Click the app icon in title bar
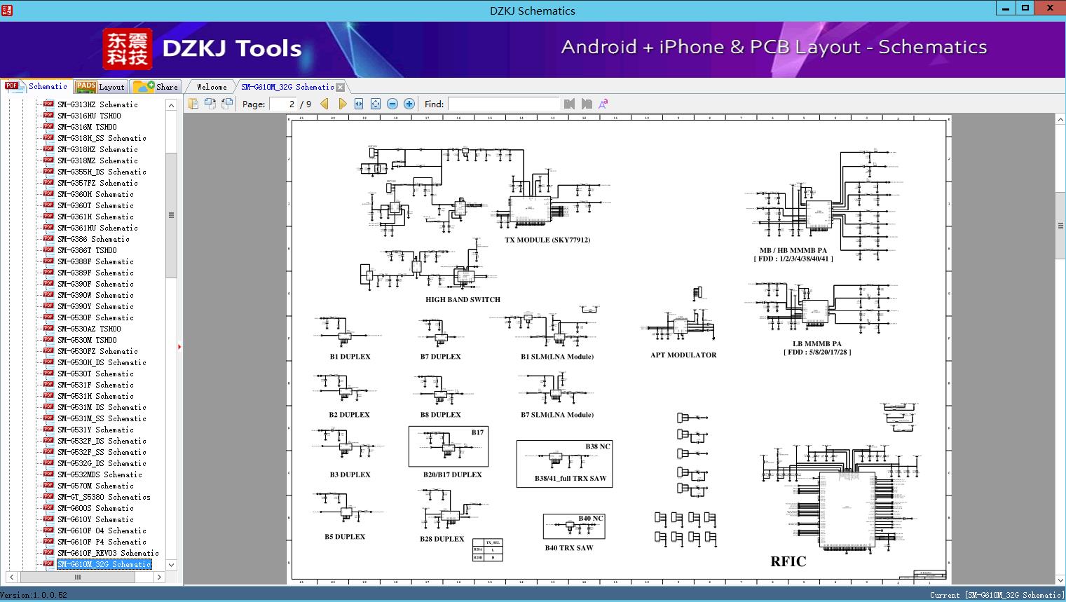The image size is (1066, 602). (6, 10)
